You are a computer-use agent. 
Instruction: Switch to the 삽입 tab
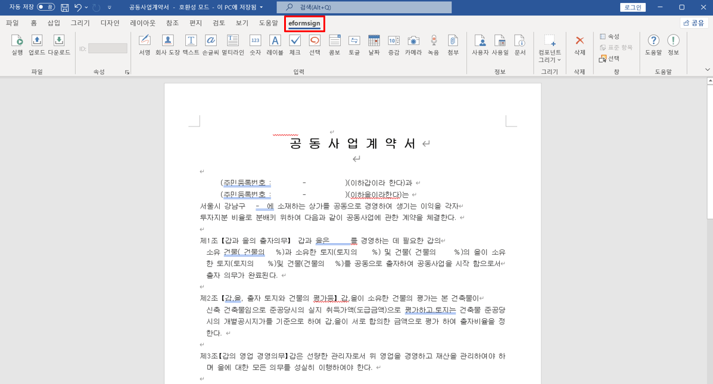coord(54,23)
